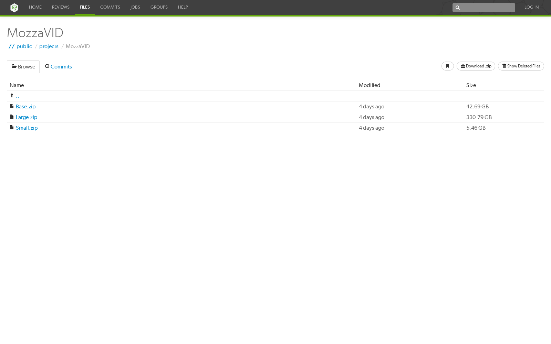Click Log In link

point(531,7)
